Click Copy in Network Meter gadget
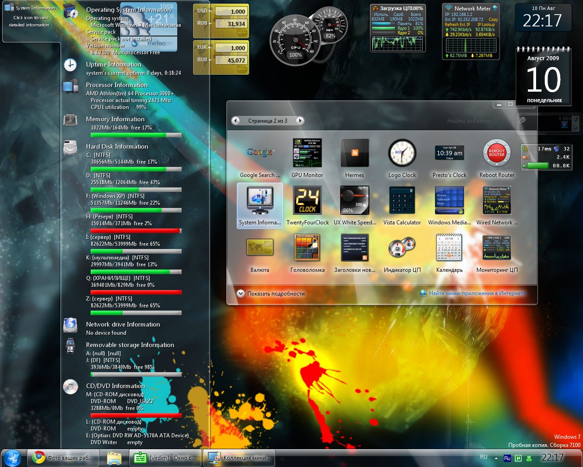 click(x=493, y=20)
